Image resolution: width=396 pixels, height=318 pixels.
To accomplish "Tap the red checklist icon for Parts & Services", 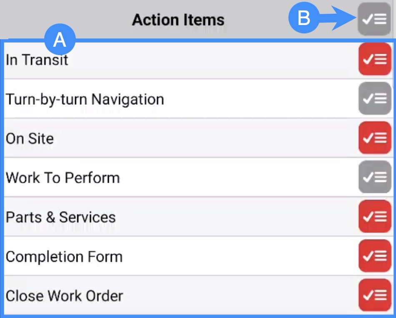I will (374, 217).
